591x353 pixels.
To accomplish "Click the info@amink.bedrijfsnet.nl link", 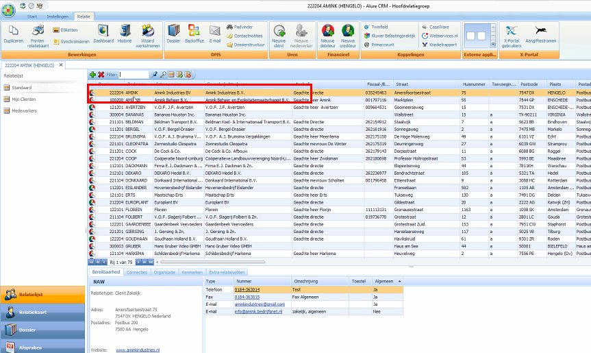I will click(258, 311).
